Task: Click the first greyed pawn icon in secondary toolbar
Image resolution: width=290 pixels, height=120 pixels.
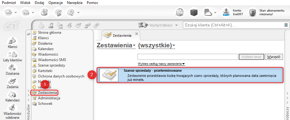Action: point(41,25)
